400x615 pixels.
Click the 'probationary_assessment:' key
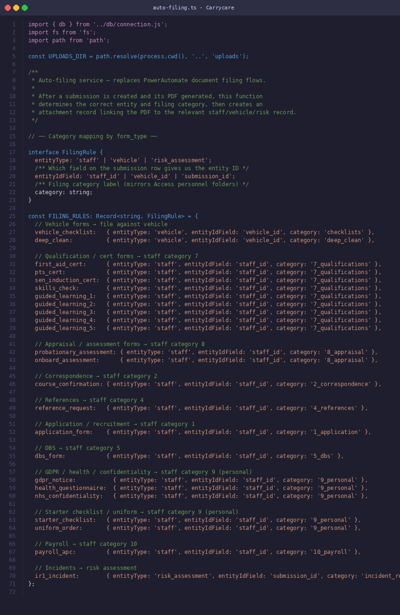[x=76, y=352]
